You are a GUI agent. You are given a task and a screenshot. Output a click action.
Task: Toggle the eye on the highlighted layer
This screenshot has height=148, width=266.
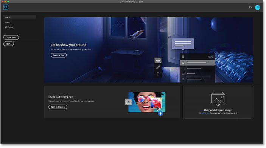click(x=183, y=63)
